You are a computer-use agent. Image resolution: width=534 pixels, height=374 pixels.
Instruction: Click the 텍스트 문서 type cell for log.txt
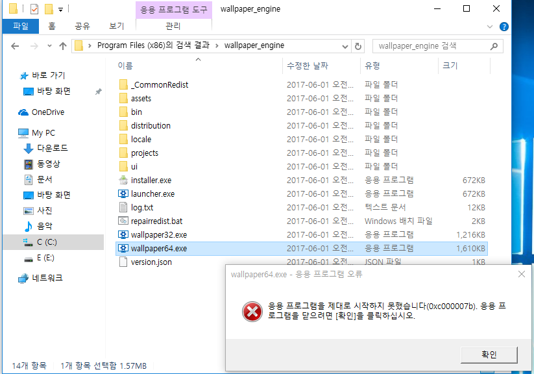385,207
